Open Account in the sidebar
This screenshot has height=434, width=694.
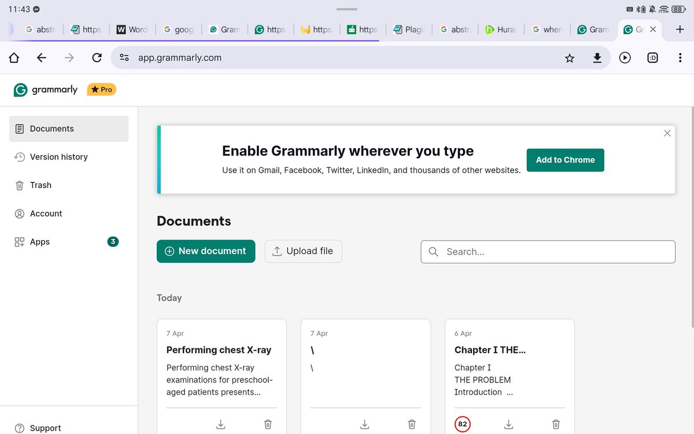[69, 214]
